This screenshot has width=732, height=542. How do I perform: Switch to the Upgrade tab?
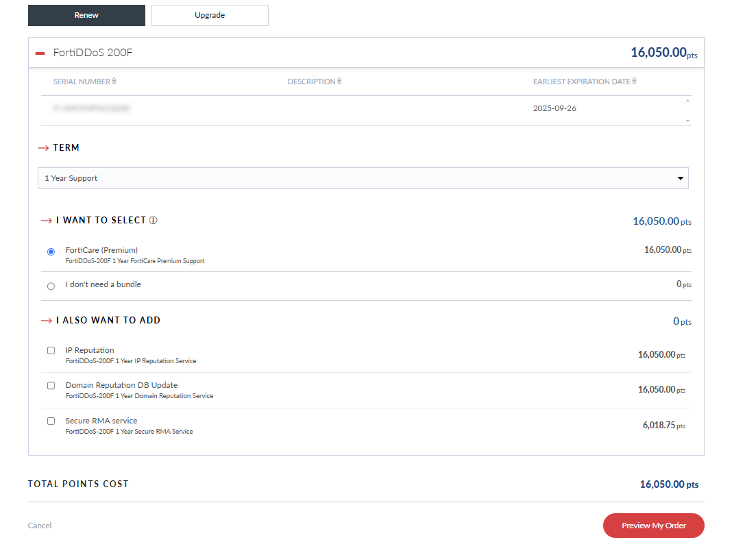click(x=210, y=15)
